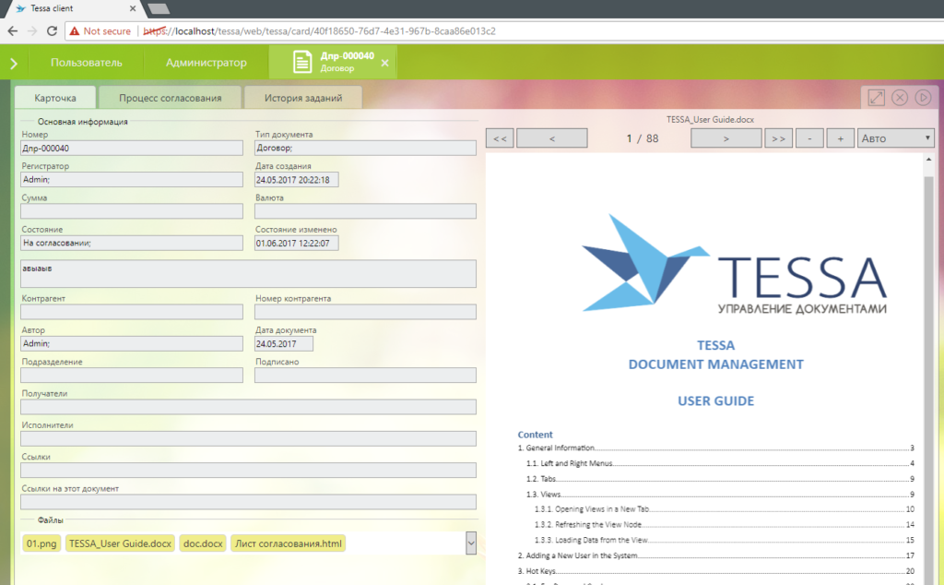
Task: Expand the left sidebar menu chevron
Action: 13,64
